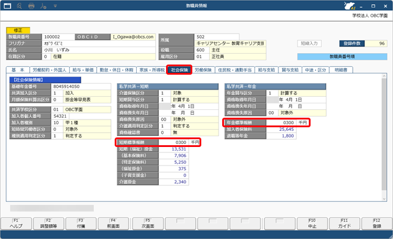Click the 退職等年金 value 1,800
The height and width of the screenshot is (239, 393).
(x=281, y=136)
